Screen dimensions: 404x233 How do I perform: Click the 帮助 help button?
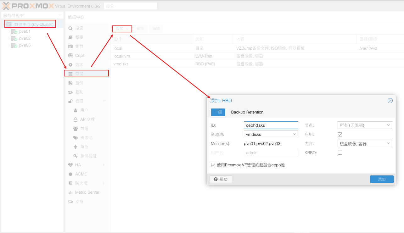pyautogui.click(x=221, y=179)
